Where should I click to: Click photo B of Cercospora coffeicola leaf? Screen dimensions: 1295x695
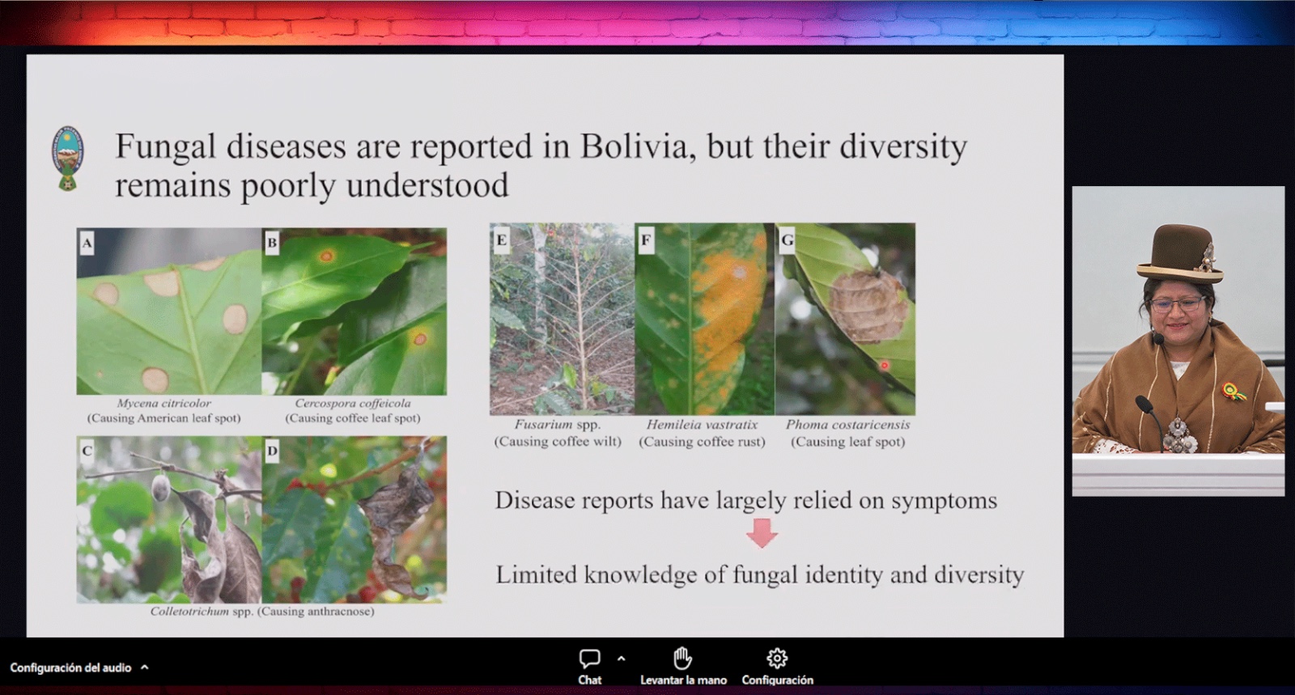[355, 311]
